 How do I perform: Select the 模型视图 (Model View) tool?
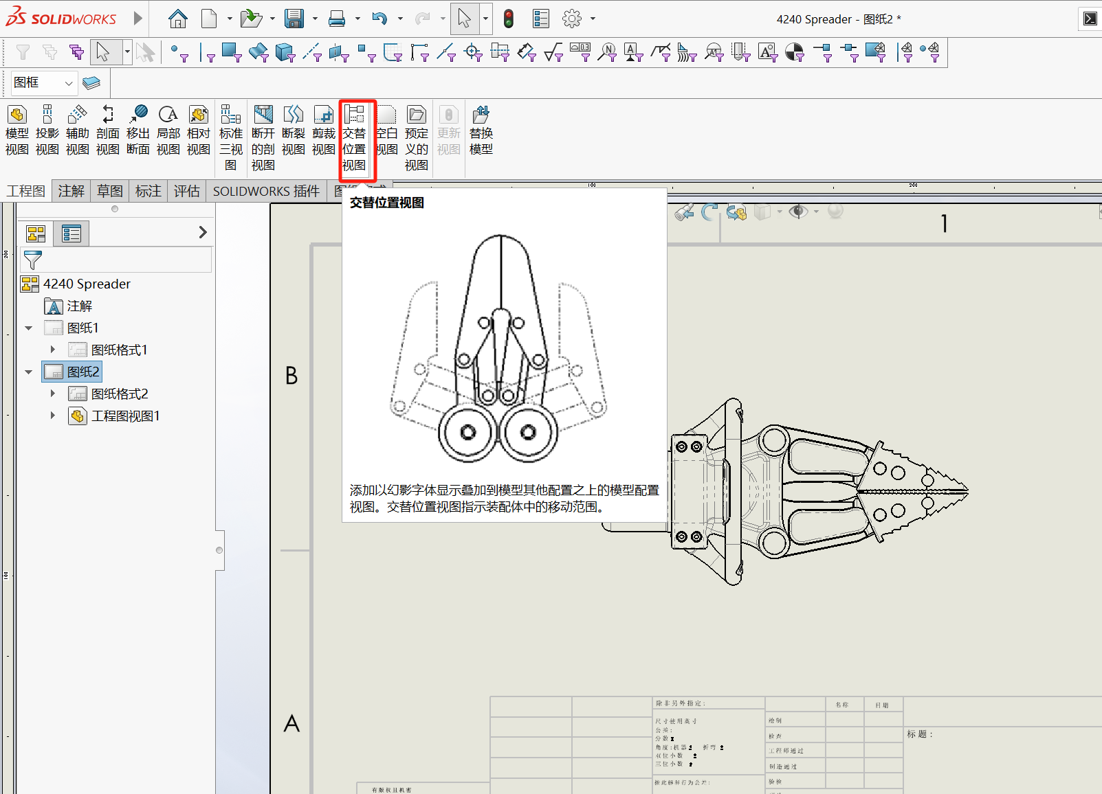17,131
